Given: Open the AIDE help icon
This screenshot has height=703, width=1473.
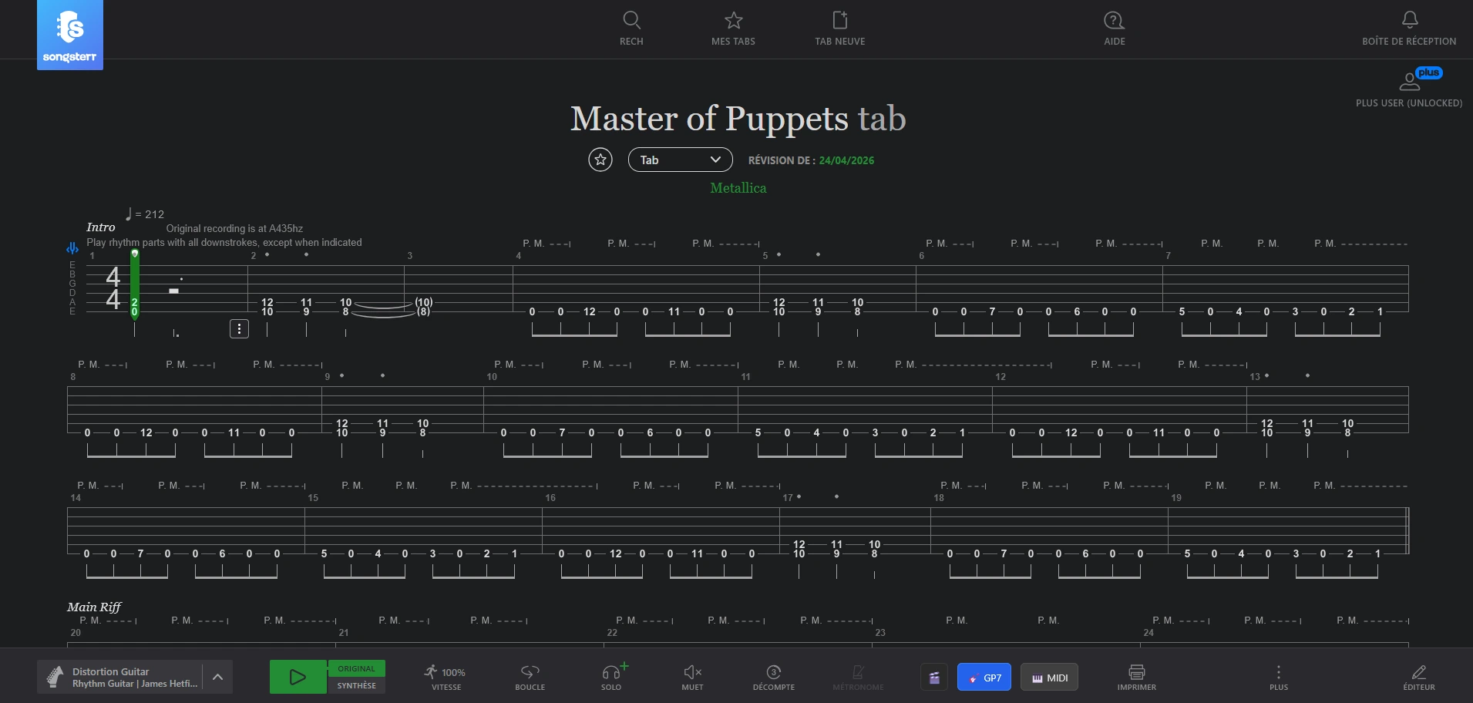Looking at the screenshot, I should click(1115, 29).
